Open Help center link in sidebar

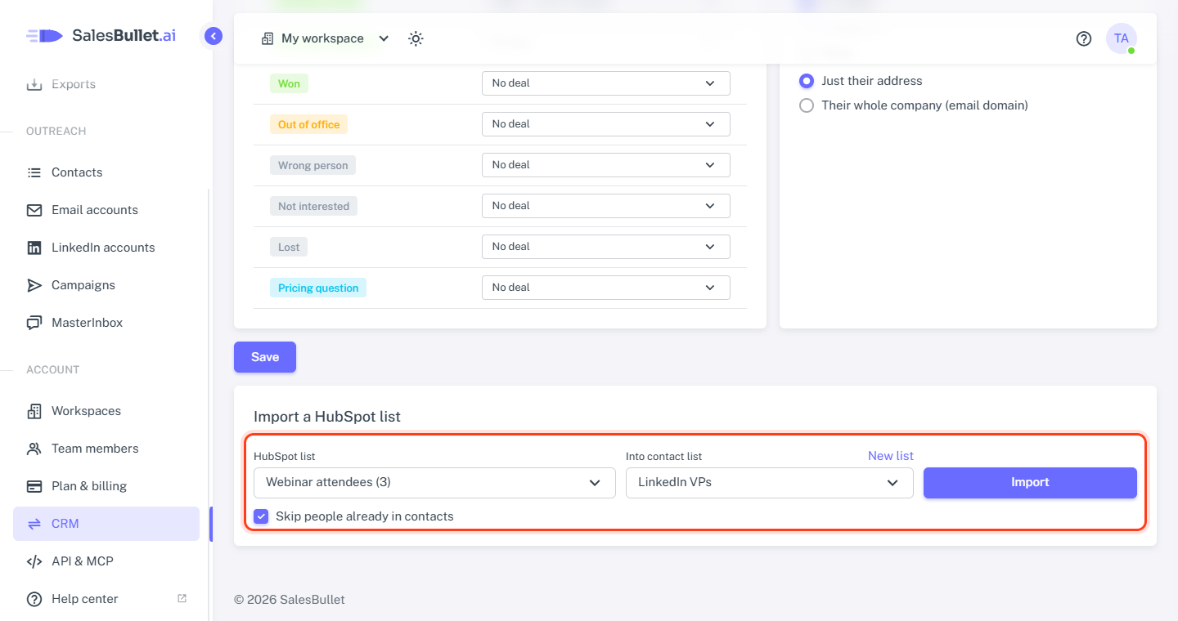coord(106,599)
